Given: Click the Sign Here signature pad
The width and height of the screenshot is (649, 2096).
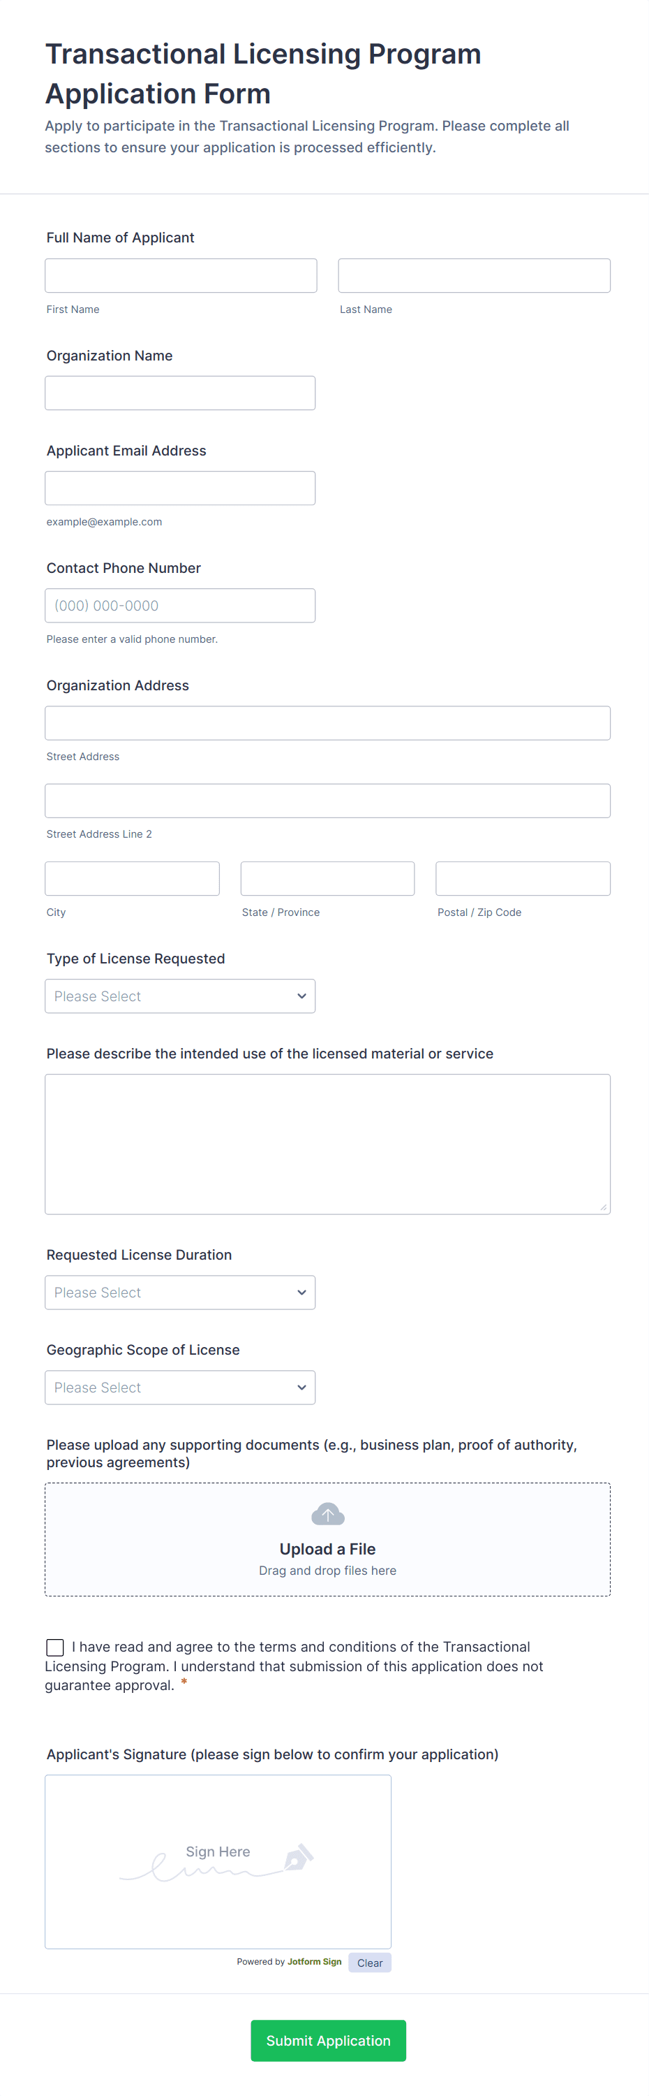Looking at the screenshot, I should pyautogui.click(x=218, y=1861).
